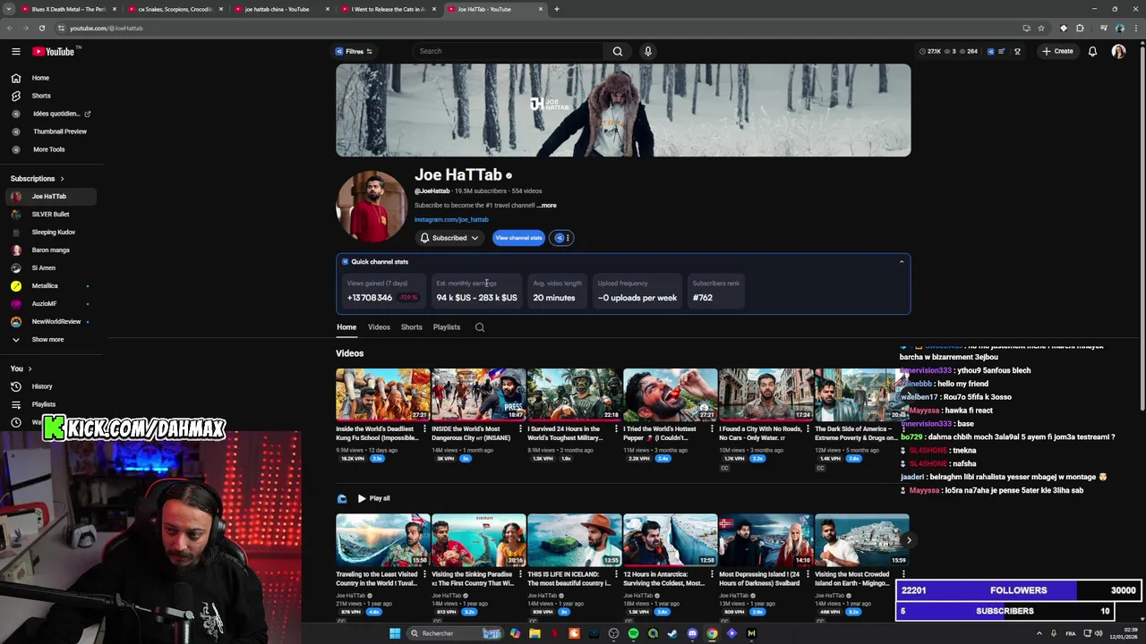This screenshot has width=1146, height=644.
Task: Switch to Blues X Death Metal browser tab
Action: click(x=68, y=9)
